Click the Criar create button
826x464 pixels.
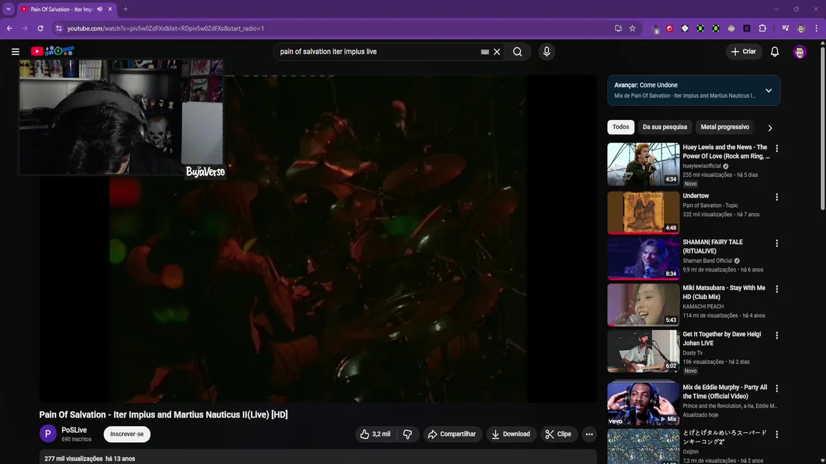point(743,52)
